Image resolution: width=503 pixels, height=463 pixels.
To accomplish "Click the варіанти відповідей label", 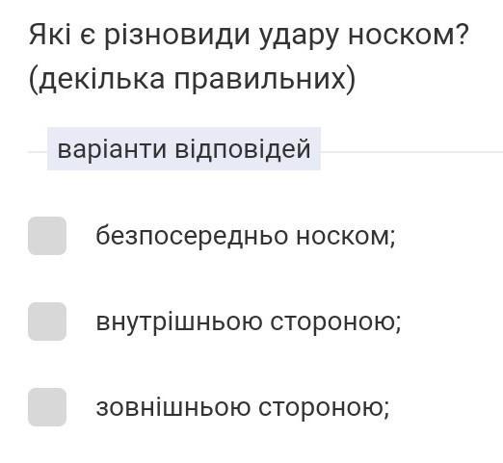I will (x=184, y=149).
